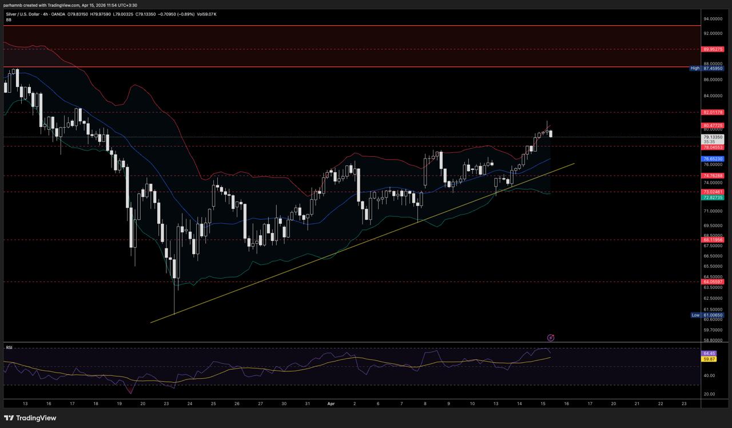Click the BB indicator legend label

pos(9,20)
